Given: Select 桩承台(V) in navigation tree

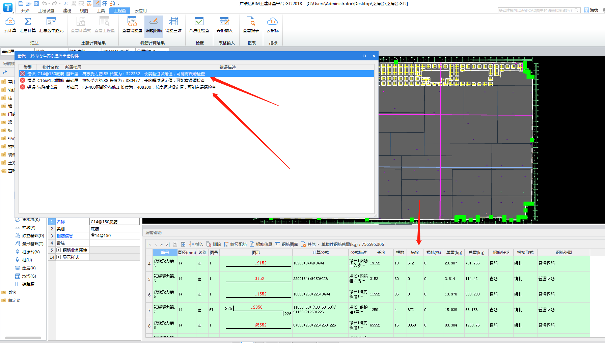Looking at the screenshot, I should (x=28, y=252).
